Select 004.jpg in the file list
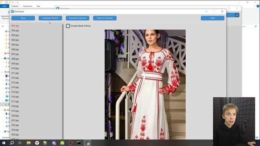The width and height of the screenshot is (260, 146). click(15, 40)
